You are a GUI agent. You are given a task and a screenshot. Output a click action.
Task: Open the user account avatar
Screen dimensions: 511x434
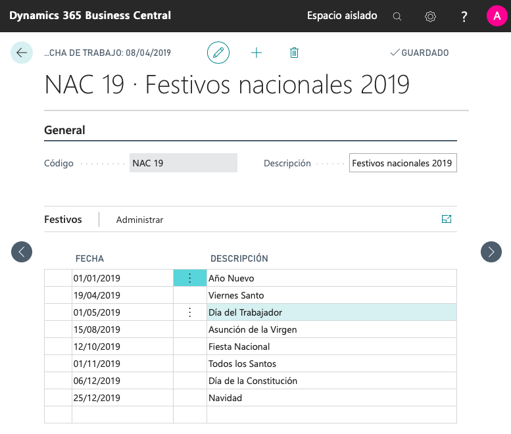[497, 16]
